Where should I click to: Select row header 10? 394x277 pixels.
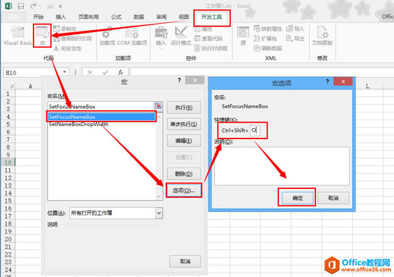point(8,162)
